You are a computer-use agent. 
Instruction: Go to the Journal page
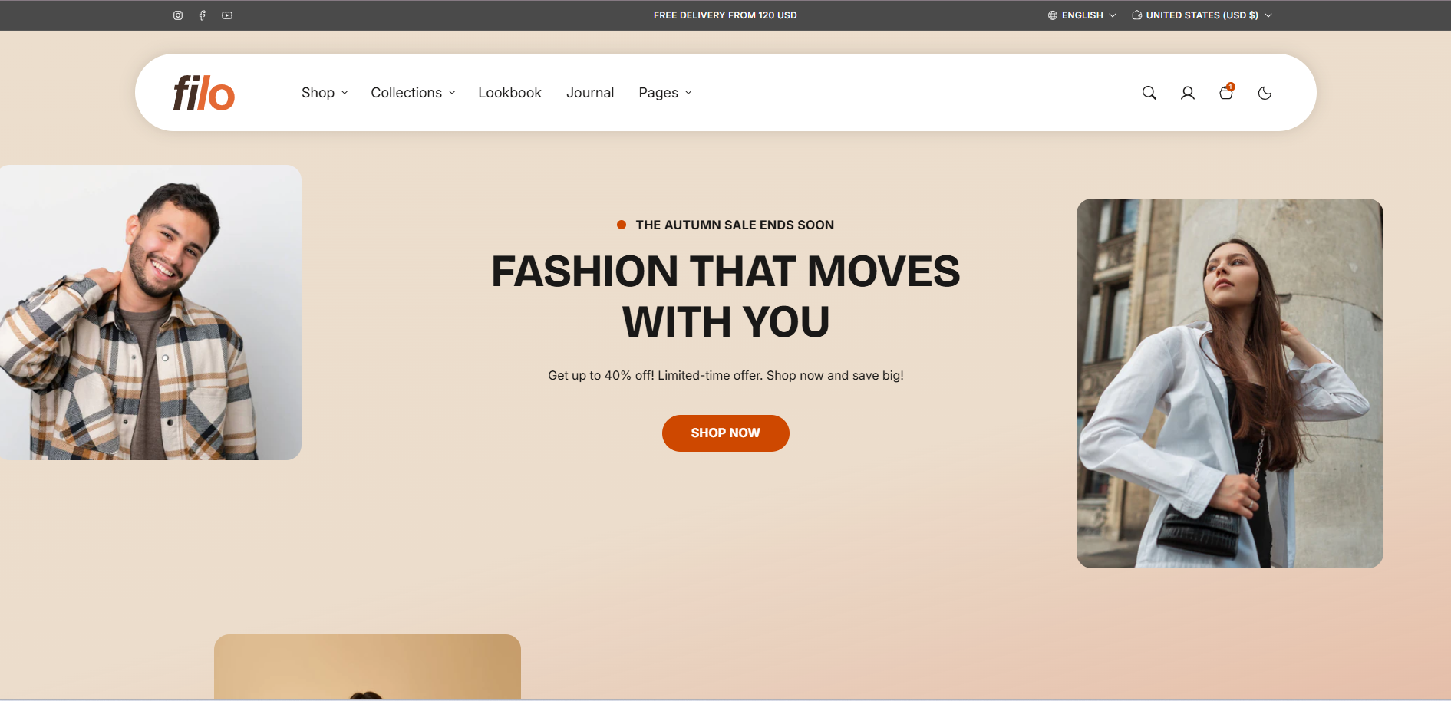[x=590, y=93]
